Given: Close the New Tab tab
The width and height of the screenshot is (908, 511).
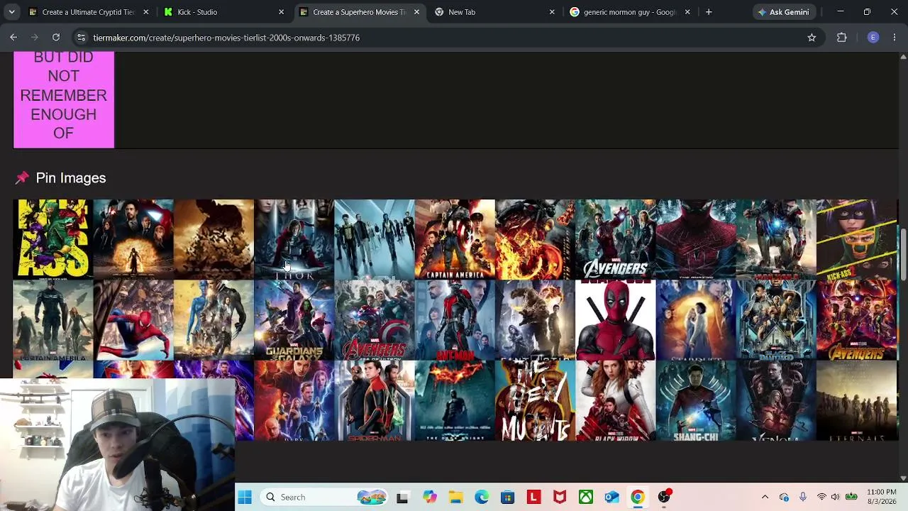Looking at the screenshot, I should click(552, 12).
